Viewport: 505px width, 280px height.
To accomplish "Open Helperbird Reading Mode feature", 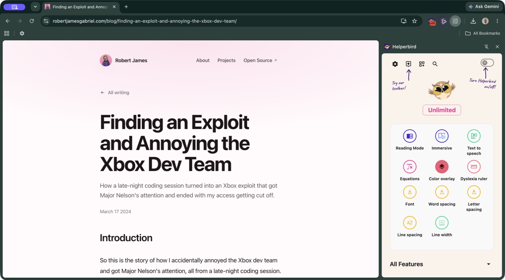I will 410,136.
